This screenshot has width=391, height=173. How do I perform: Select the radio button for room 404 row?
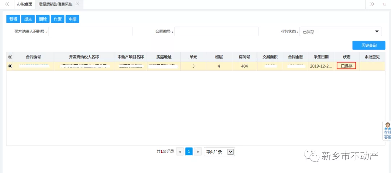[x=10, y=66]
